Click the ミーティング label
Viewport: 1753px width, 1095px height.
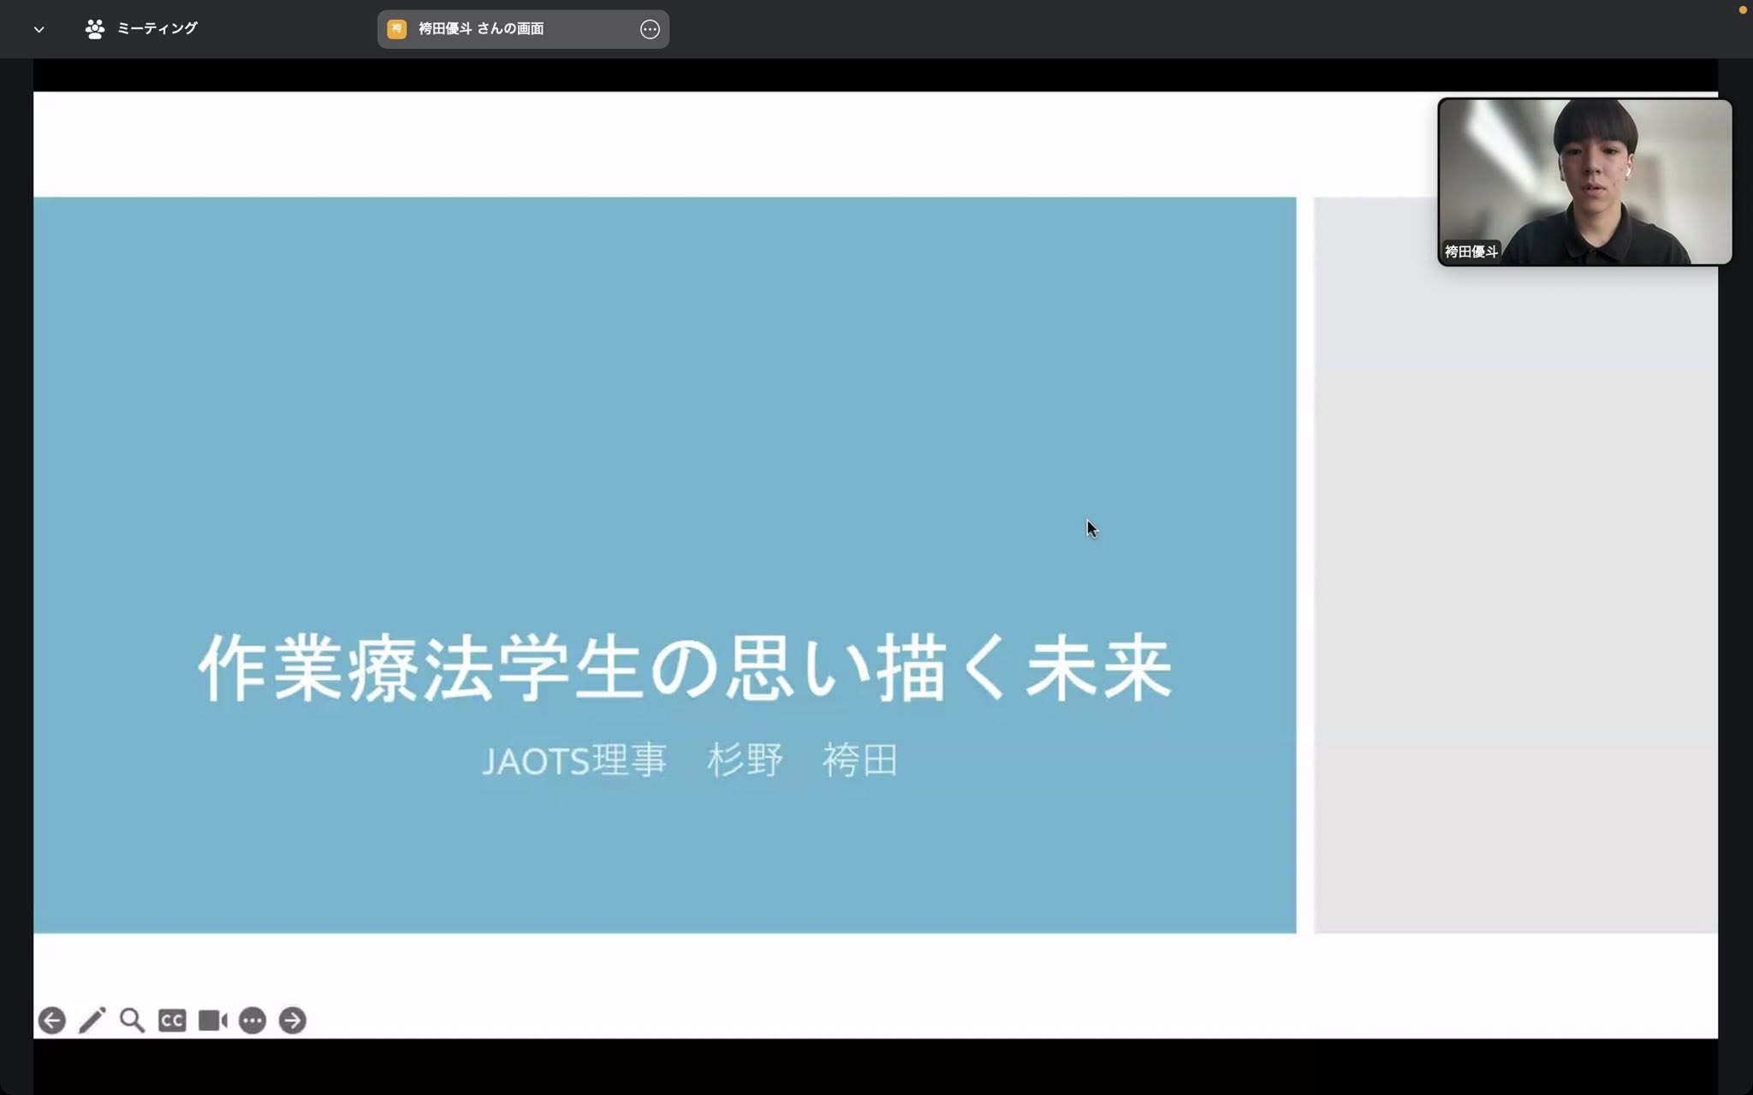[157, 29]
